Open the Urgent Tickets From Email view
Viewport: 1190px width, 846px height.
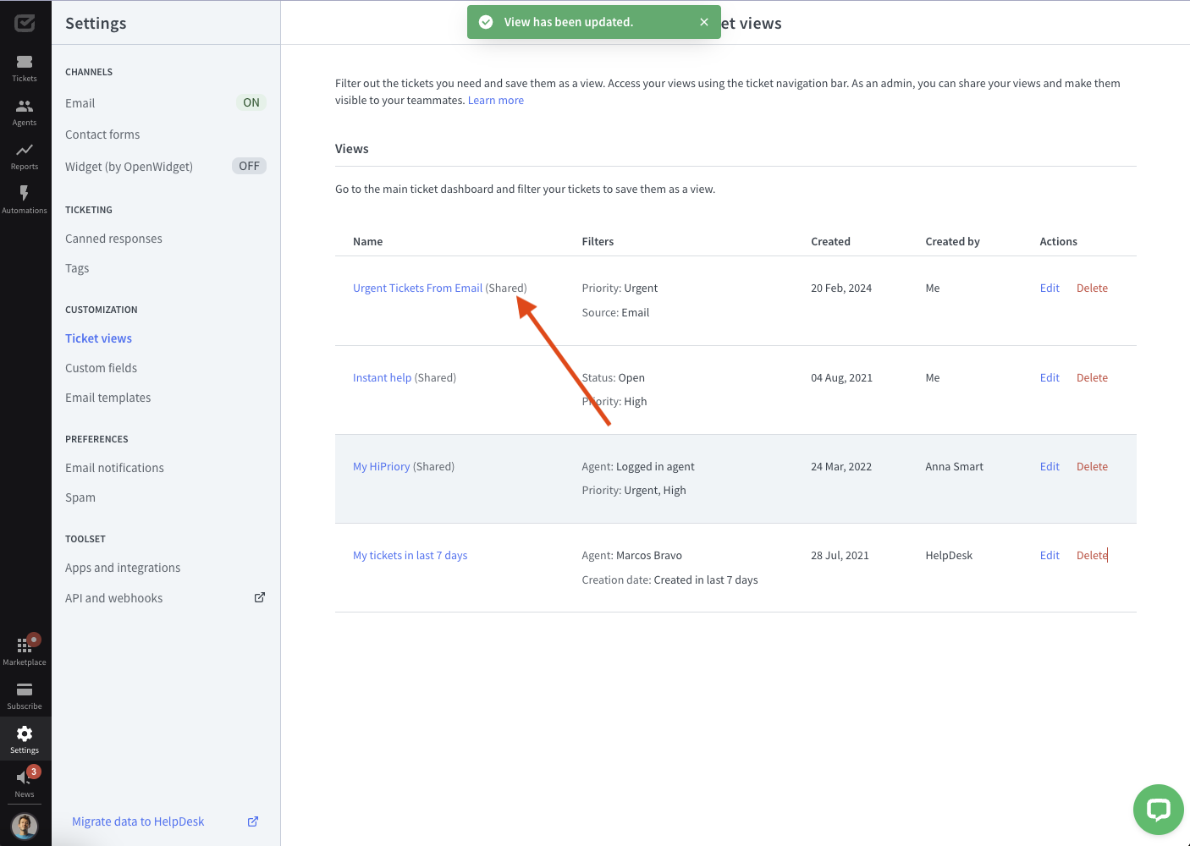click(417, 288)
